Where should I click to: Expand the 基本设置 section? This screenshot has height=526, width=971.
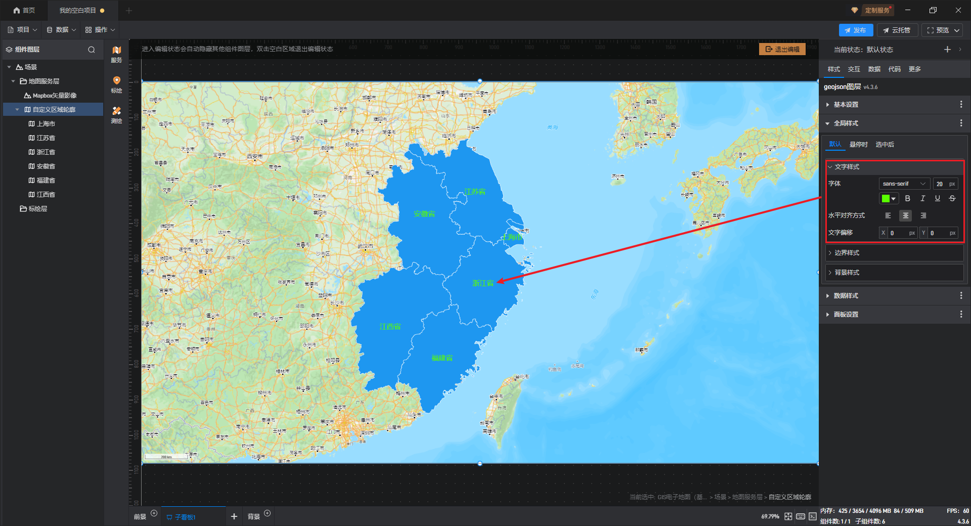[827, 105]
